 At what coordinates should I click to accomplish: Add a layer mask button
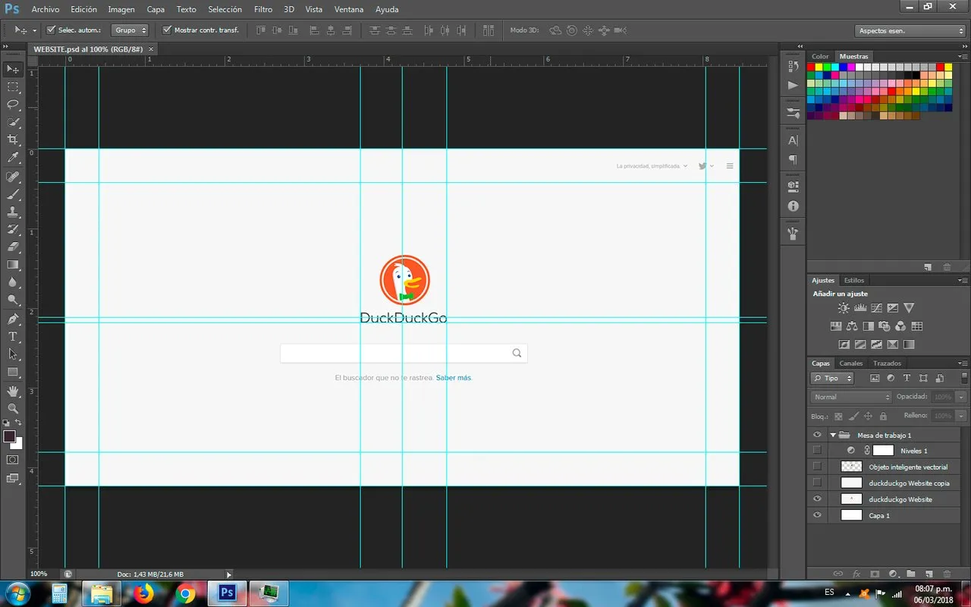[x=875, y=574]
